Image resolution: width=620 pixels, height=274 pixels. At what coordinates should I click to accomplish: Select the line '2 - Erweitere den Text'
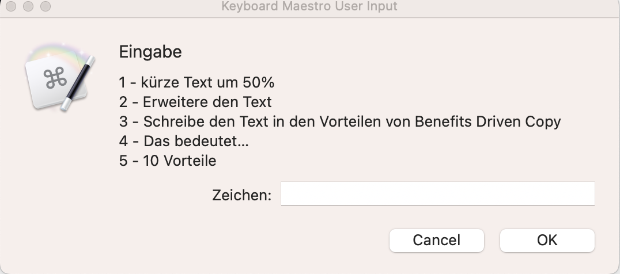click(195, 102)
